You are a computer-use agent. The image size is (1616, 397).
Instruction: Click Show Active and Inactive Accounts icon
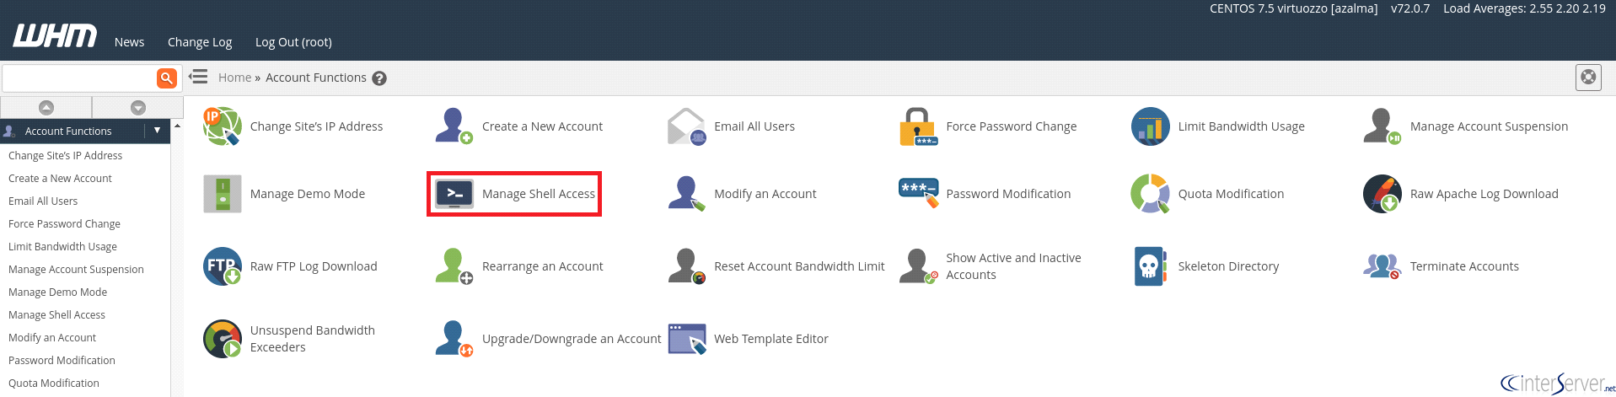918,266
